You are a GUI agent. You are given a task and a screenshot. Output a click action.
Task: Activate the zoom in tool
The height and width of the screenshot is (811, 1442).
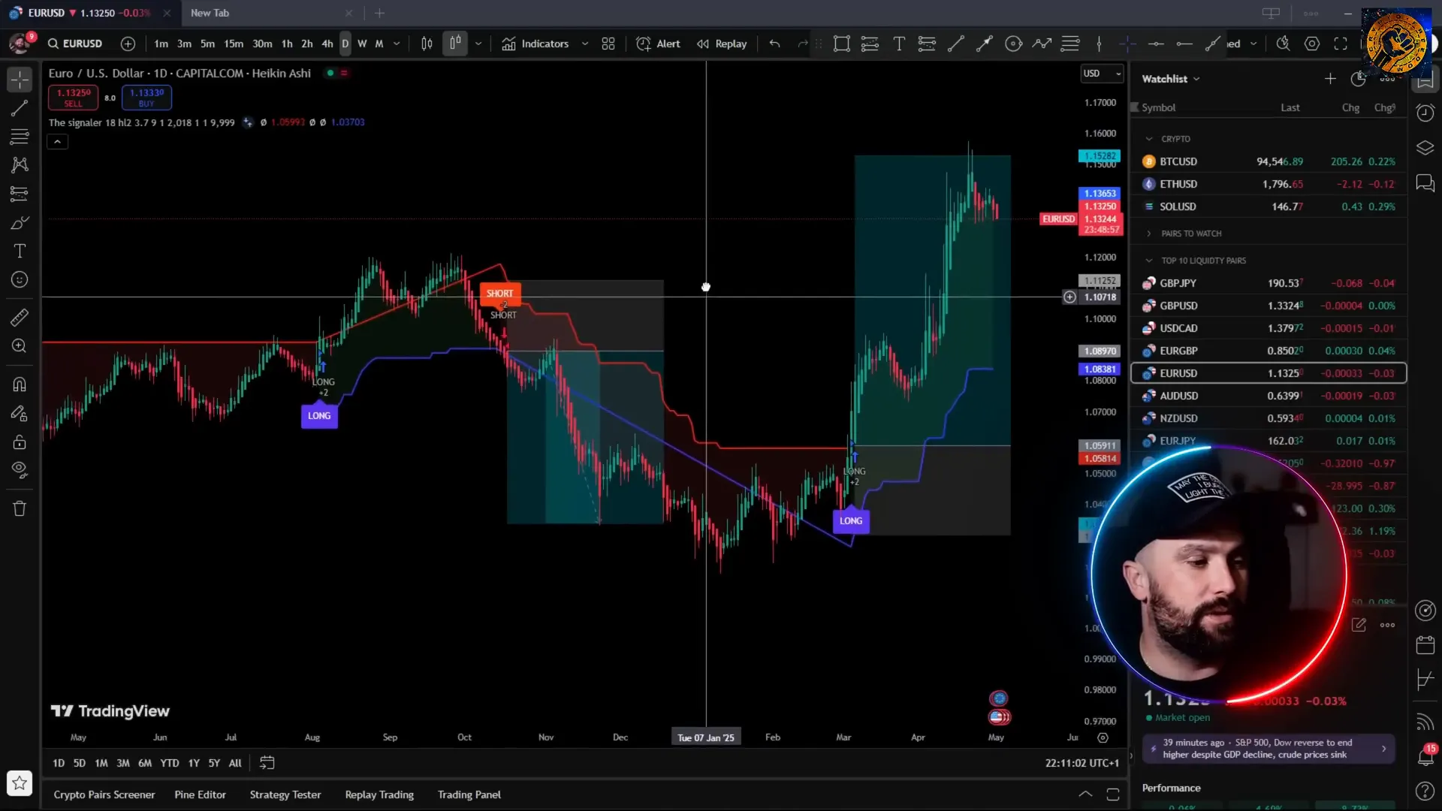pos(20,346)
